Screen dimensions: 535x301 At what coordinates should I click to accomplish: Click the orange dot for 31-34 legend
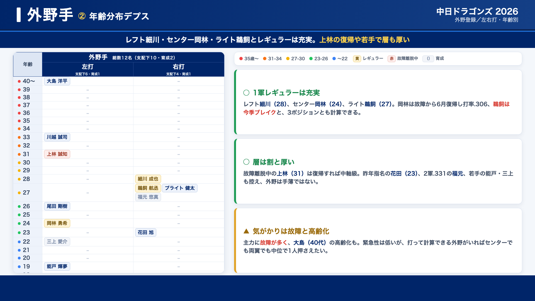(x=265, y=59)
